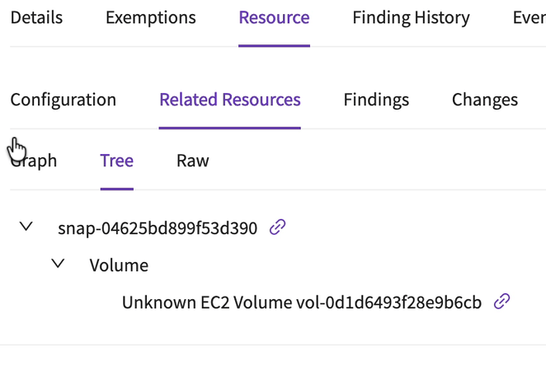Show the Raw view

point(192,161)
